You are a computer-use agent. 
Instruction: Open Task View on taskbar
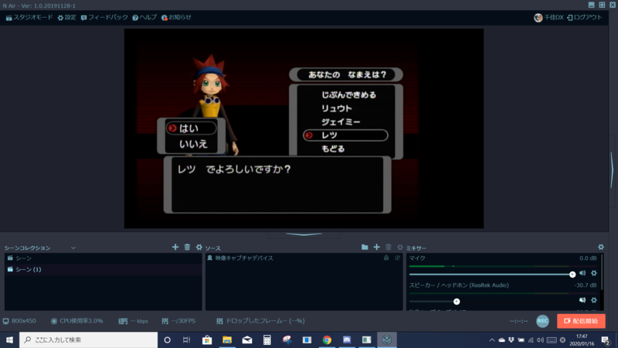tap(187, 339)
